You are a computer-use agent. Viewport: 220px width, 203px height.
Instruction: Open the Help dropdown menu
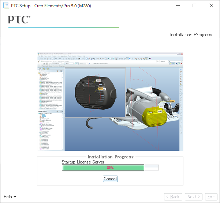point(10,197)
